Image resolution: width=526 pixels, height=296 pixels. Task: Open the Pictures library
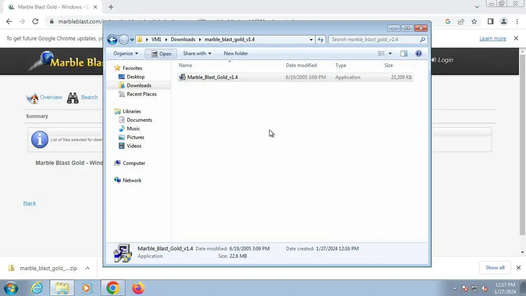[135, 137]
